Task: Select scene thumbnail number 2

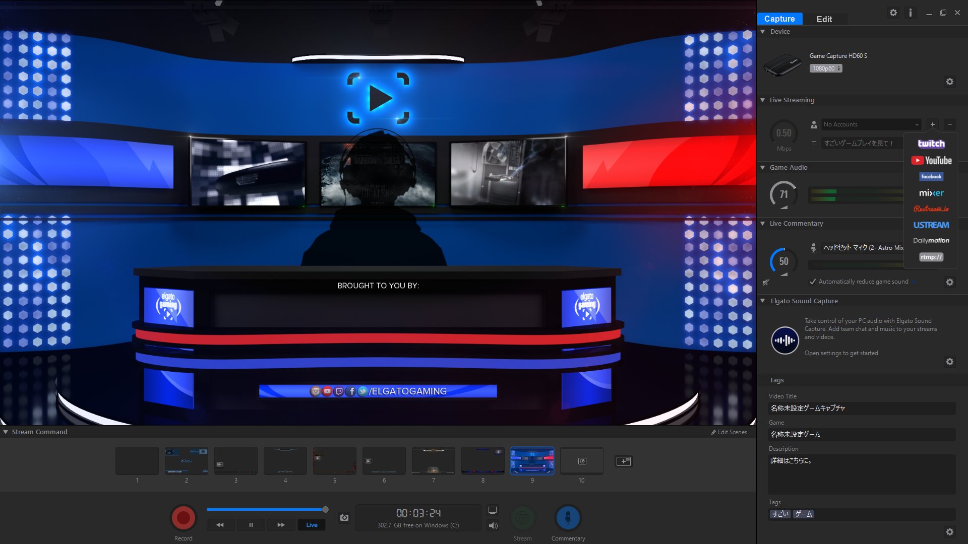Action: point(186,461)
